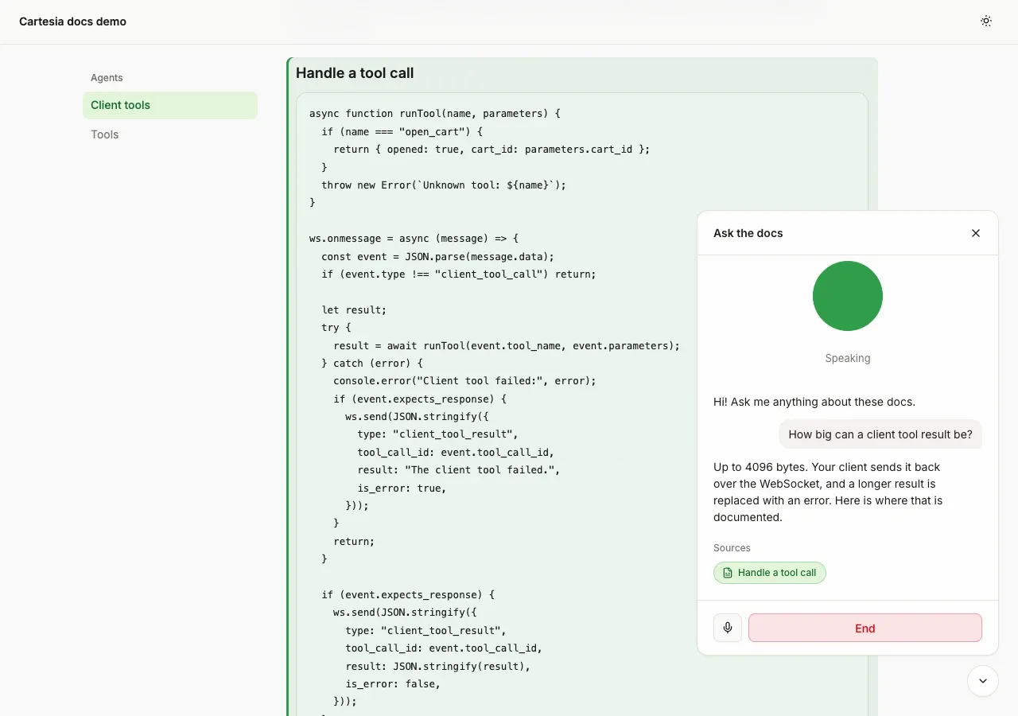Click the 'Ask the docs' panel title

click(x=748, y=233)
